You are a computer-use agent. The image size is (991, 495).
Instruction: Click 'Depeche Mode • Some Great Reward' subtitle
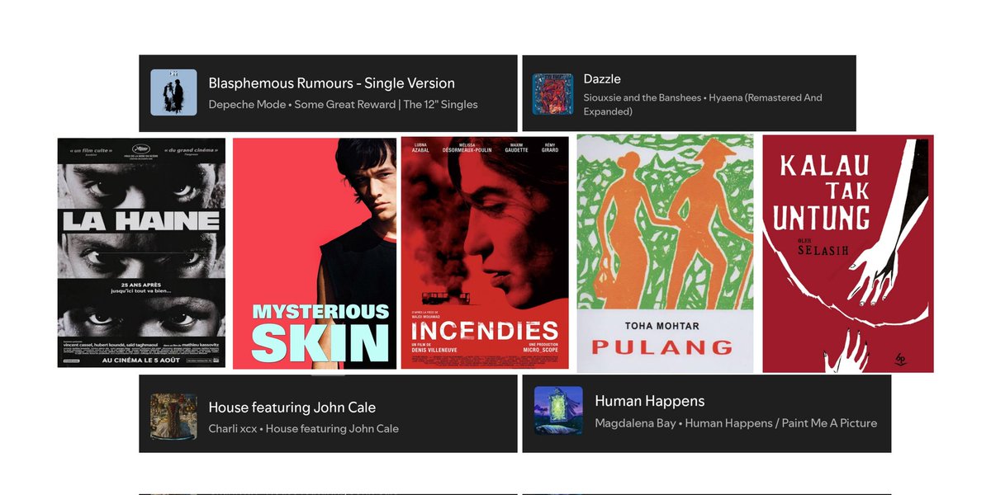[343, 105]
